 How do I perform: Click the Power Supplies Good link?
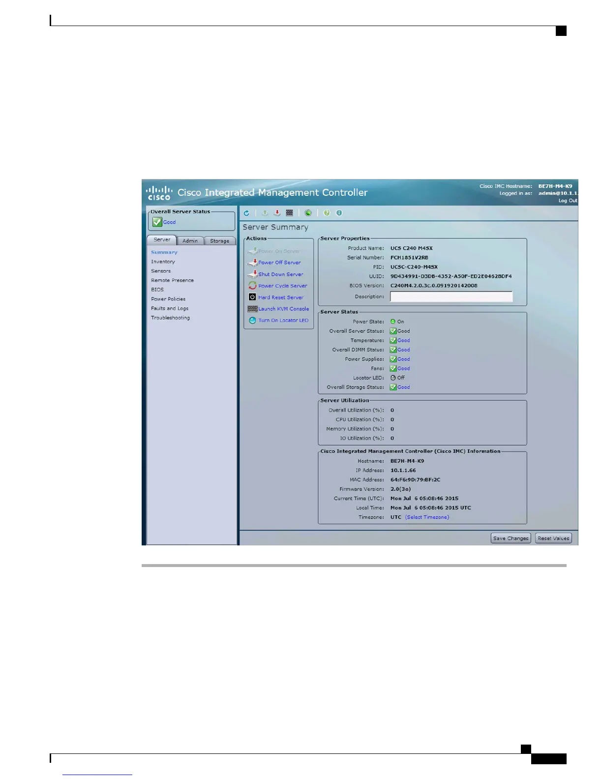404,359
